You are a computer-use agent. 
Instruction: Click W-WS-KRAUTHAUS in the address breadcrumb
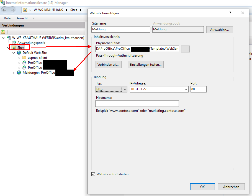click(x=48, y=10)
